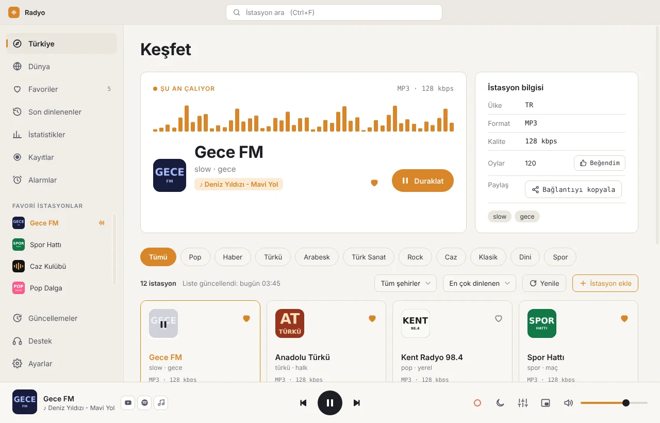Image resolution: width=660 pixels, height=423 pixels.
Task: Switch to mini player mode
Action: click(546, 403)
